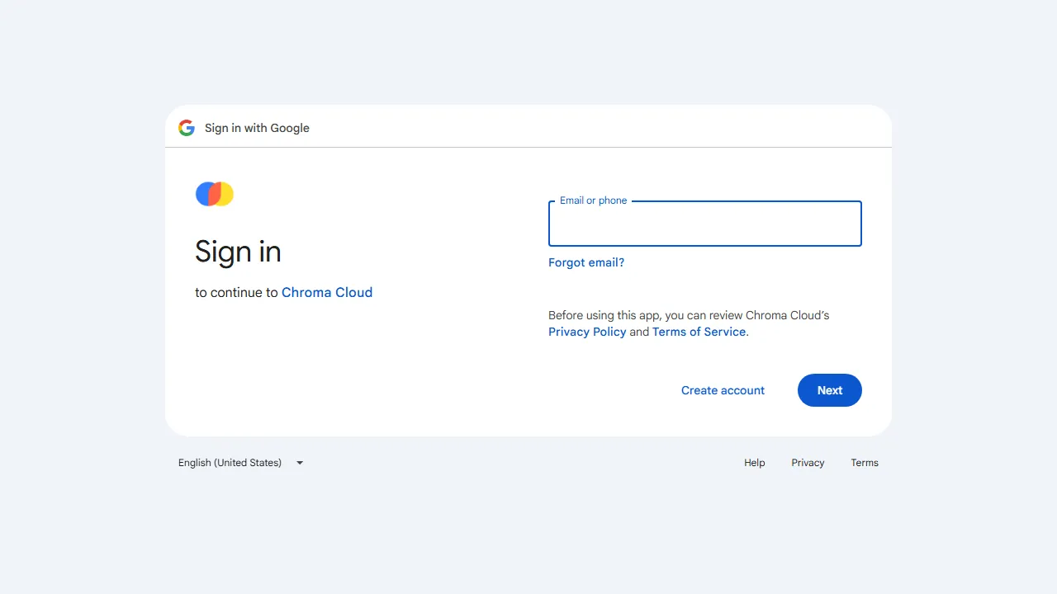Screen dimensions: 1057x594
Task: Click the Chroma Cloud app logo
Action: click(215, 194)
